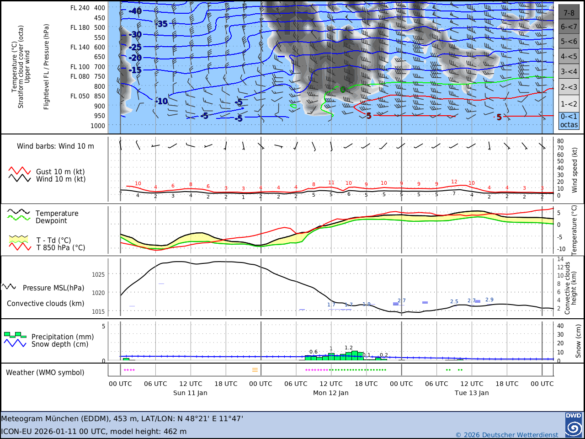Select the 7-8 octas cloud cover swatch
This screenshot has height=439, width=585.
[569, 12]
